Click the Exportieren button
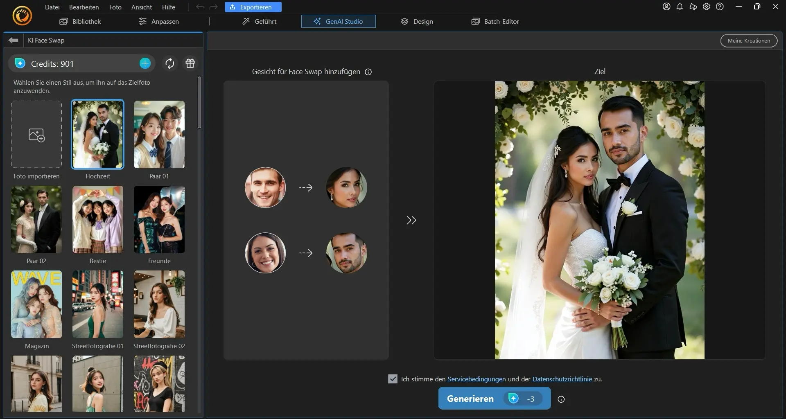This screenshot has width=786, height=419. pyautogui.click(x=253, y=7)
